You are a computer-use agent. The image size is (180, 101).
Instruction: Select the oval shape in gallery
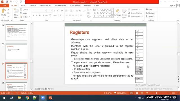107,10
